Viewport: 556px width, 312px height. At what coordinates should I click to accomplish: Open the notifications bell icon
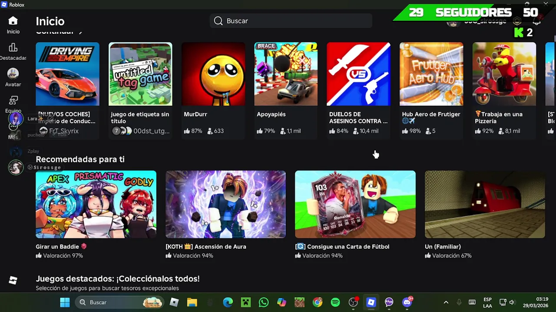coord(537,22)
